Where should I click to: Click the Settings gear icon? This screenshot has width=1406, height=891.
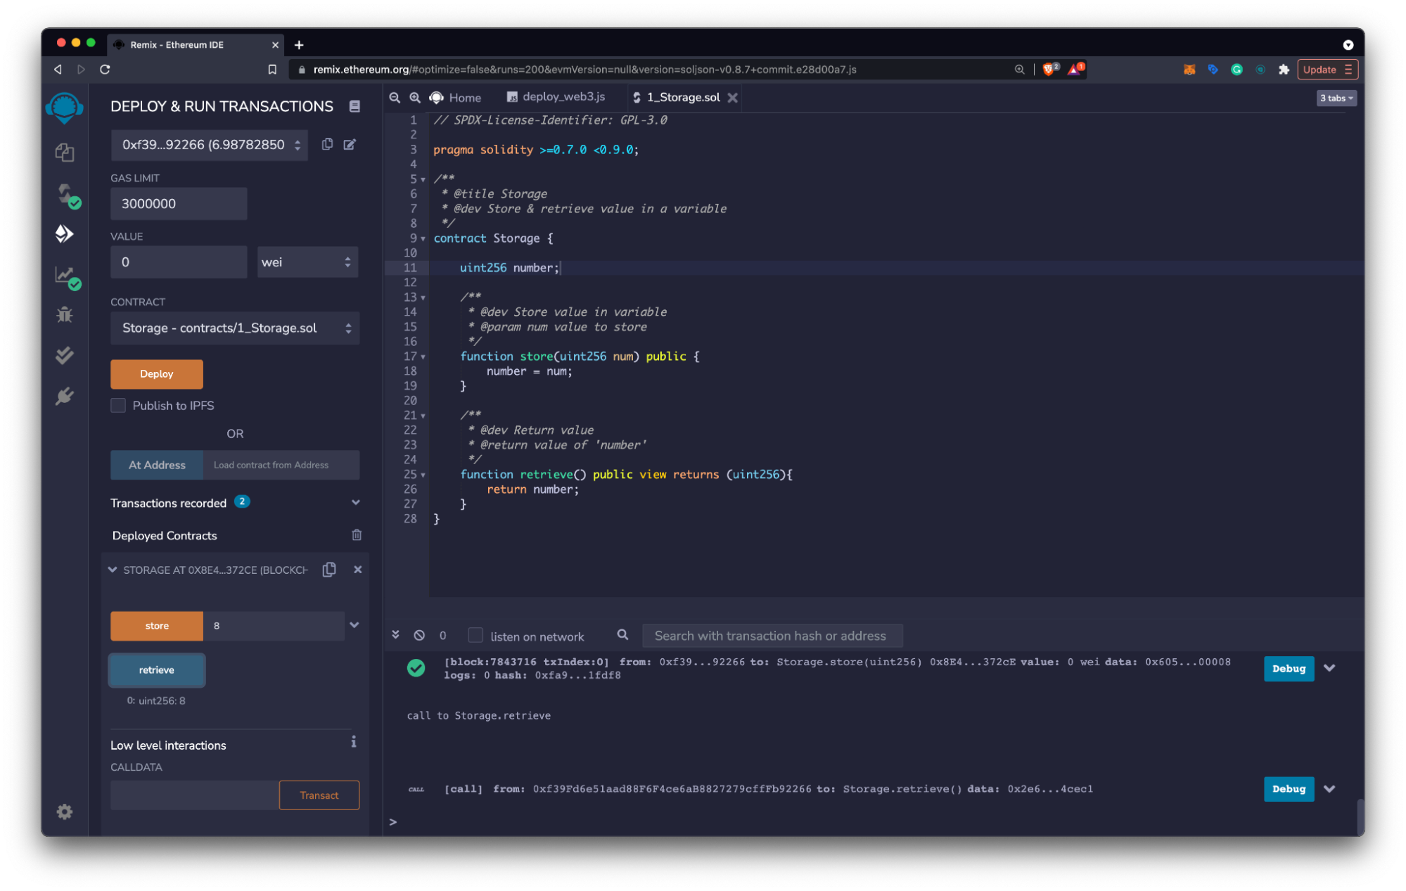(x=65, y=812)
